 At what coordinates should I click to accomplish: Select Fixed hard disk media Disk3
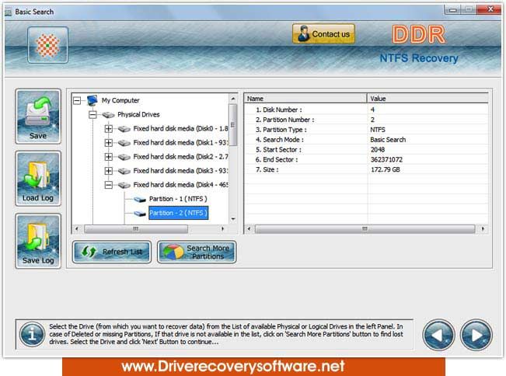(180, 171)
